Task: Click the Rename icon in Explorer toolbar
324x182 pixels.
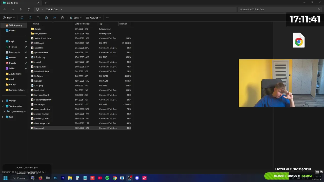Action: point(46,18)
